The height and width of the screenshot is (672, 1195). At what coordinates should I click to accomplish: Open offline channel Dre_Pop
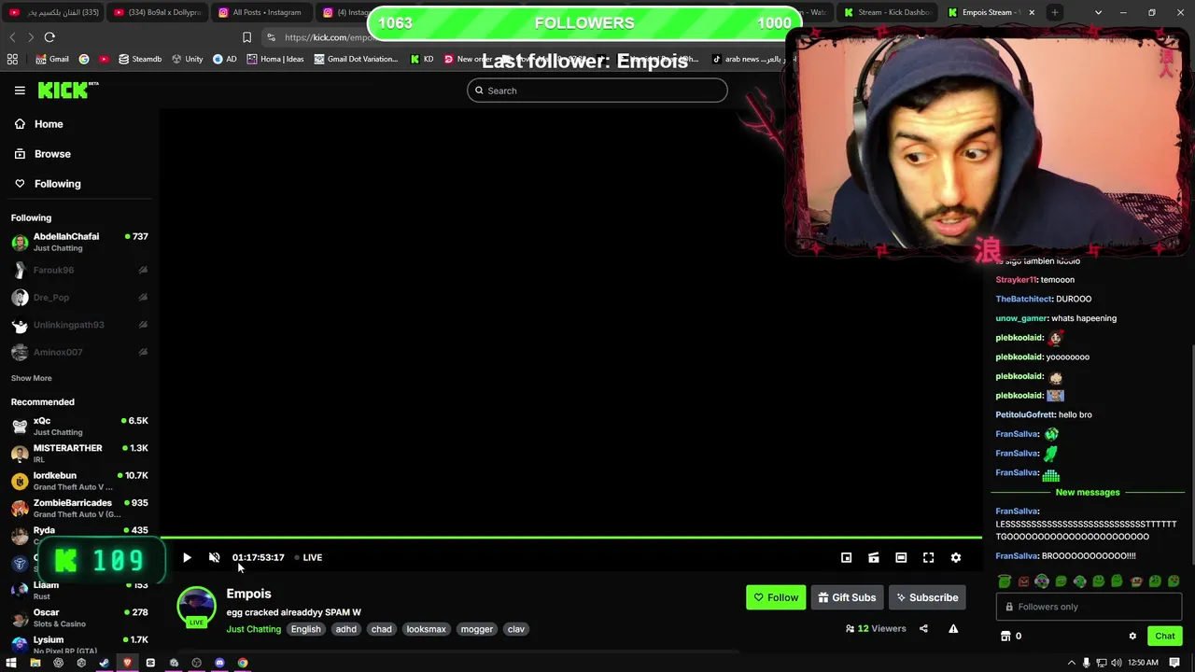tap(79, 298)
